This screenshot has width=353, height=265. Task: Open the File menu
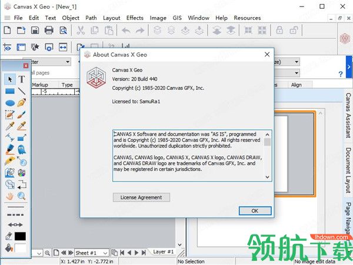[18, 18]
